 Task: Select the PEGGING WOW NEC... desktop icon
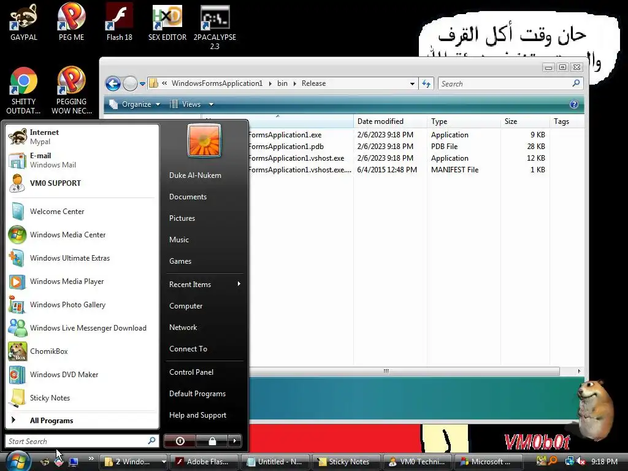click(71, 91)
